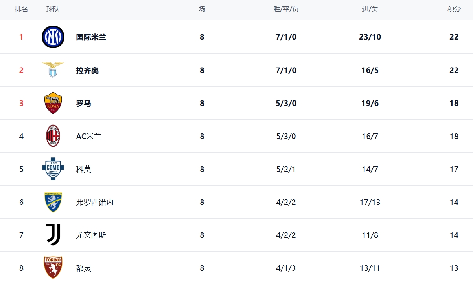Select the 科莫 team name
The height and width of the screenshot is (281, 473).
[x=84, y=170]
